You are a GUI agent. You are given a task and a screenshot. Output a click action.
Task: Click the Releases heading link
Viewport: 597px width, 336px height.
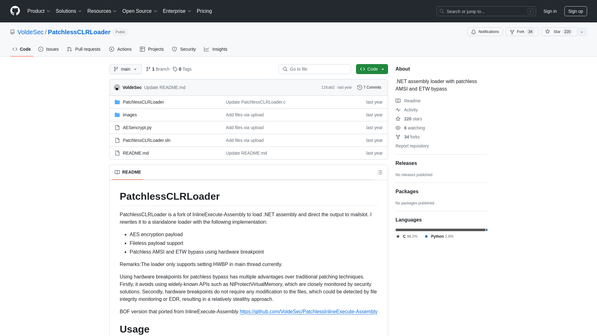406,163
